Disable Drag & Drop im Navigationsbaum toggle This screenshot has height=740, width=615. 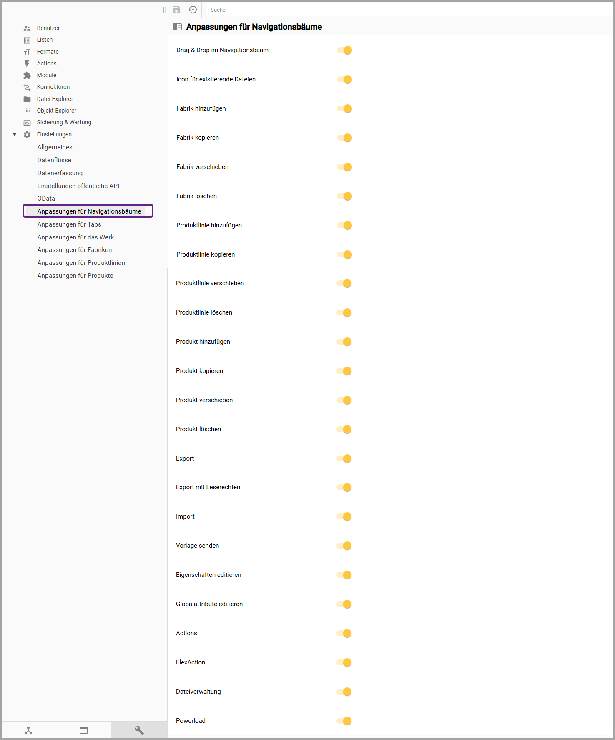pyautogui.click(x=345, y=50)
